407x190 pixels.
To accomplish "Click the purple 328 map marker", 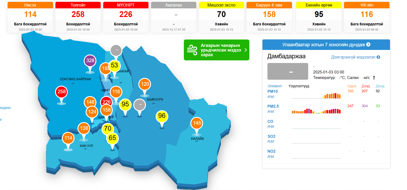I will click(x=90, y=61).
